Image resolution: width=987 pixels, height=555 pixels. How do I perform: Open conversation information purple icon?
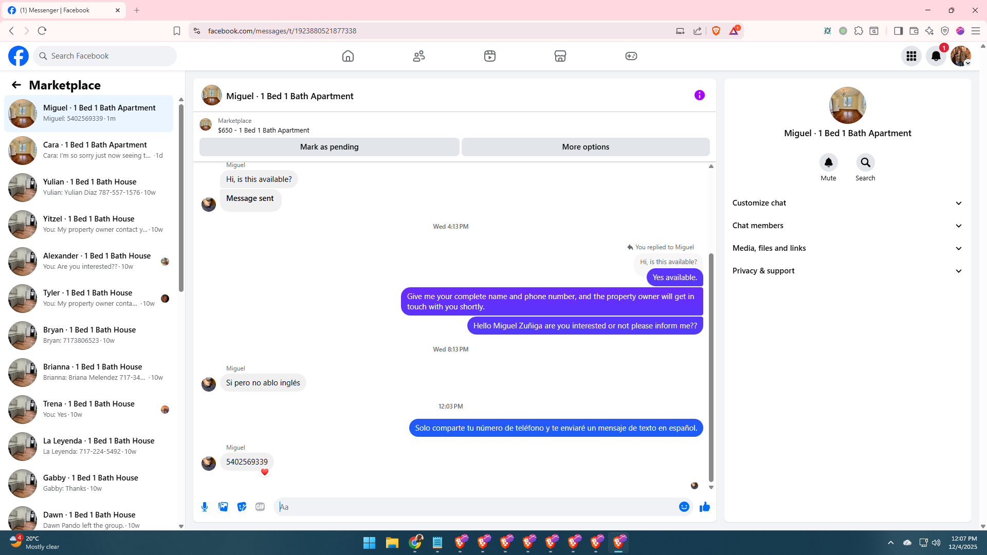tap(699, 95)
